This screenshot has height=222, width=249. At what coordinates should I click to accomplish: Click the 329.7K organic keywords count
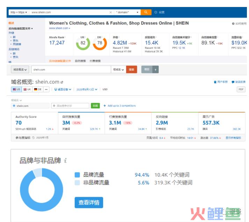click(x=94, y=129)
